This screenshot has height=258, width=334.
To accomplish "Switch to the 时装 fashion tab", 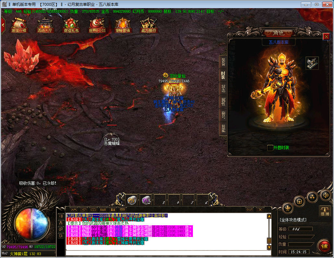I will coord(223,75).
